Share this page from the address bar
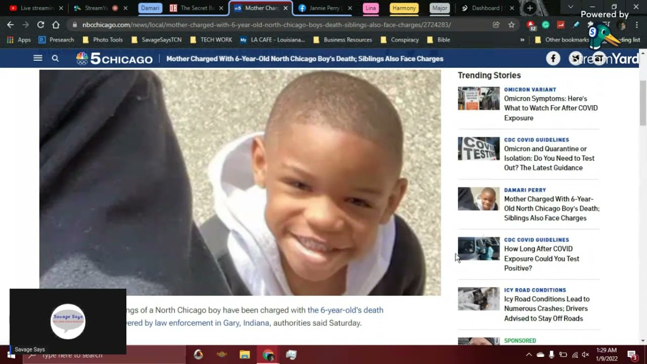Viewport: 647px width, 364px height. coord(496,25)
